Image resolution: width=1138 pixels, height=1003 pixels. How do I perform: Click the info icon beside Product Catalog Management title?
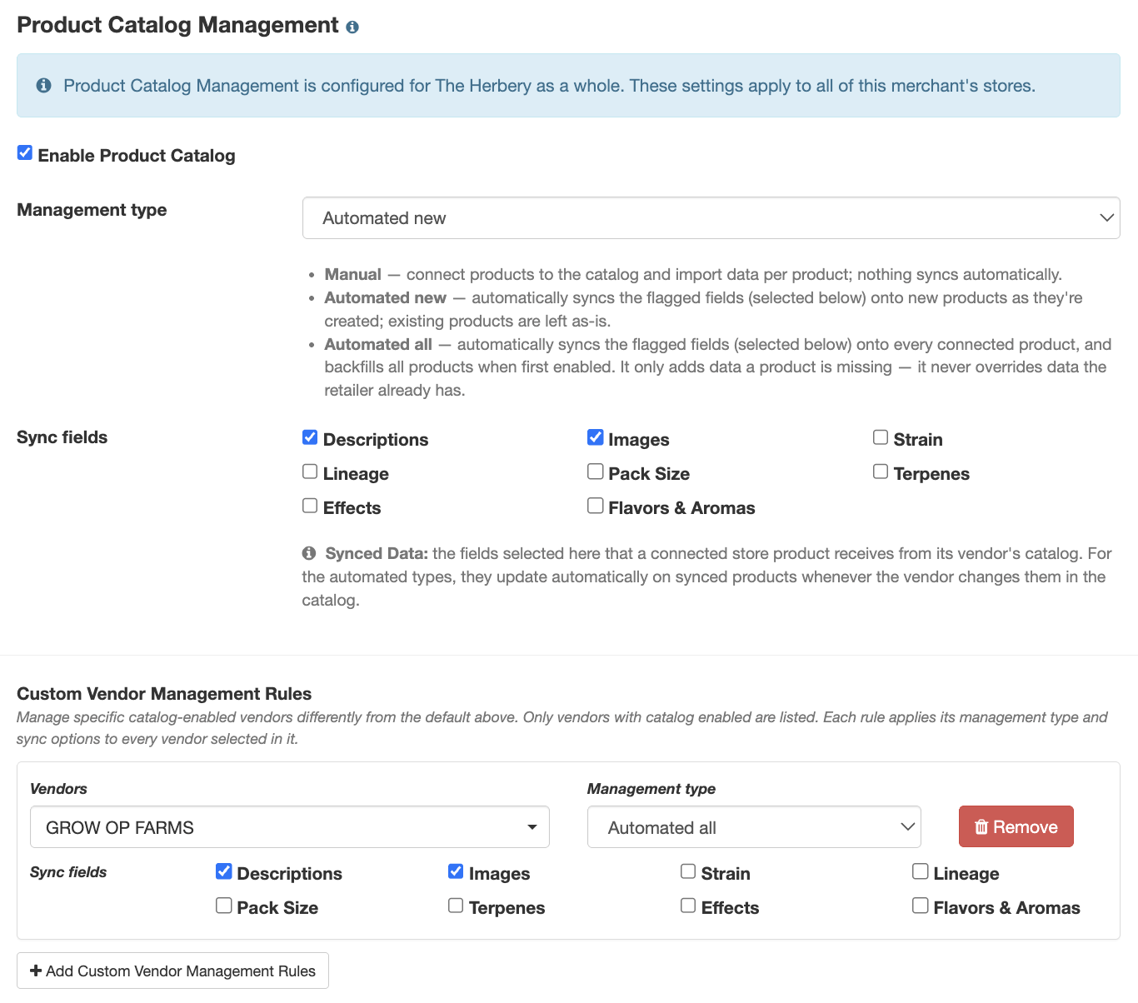(x=352, y=27)
